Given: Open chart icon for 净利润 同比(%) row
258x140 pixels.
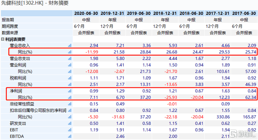Looking at the screenshot, I should (x=70, y=98).
